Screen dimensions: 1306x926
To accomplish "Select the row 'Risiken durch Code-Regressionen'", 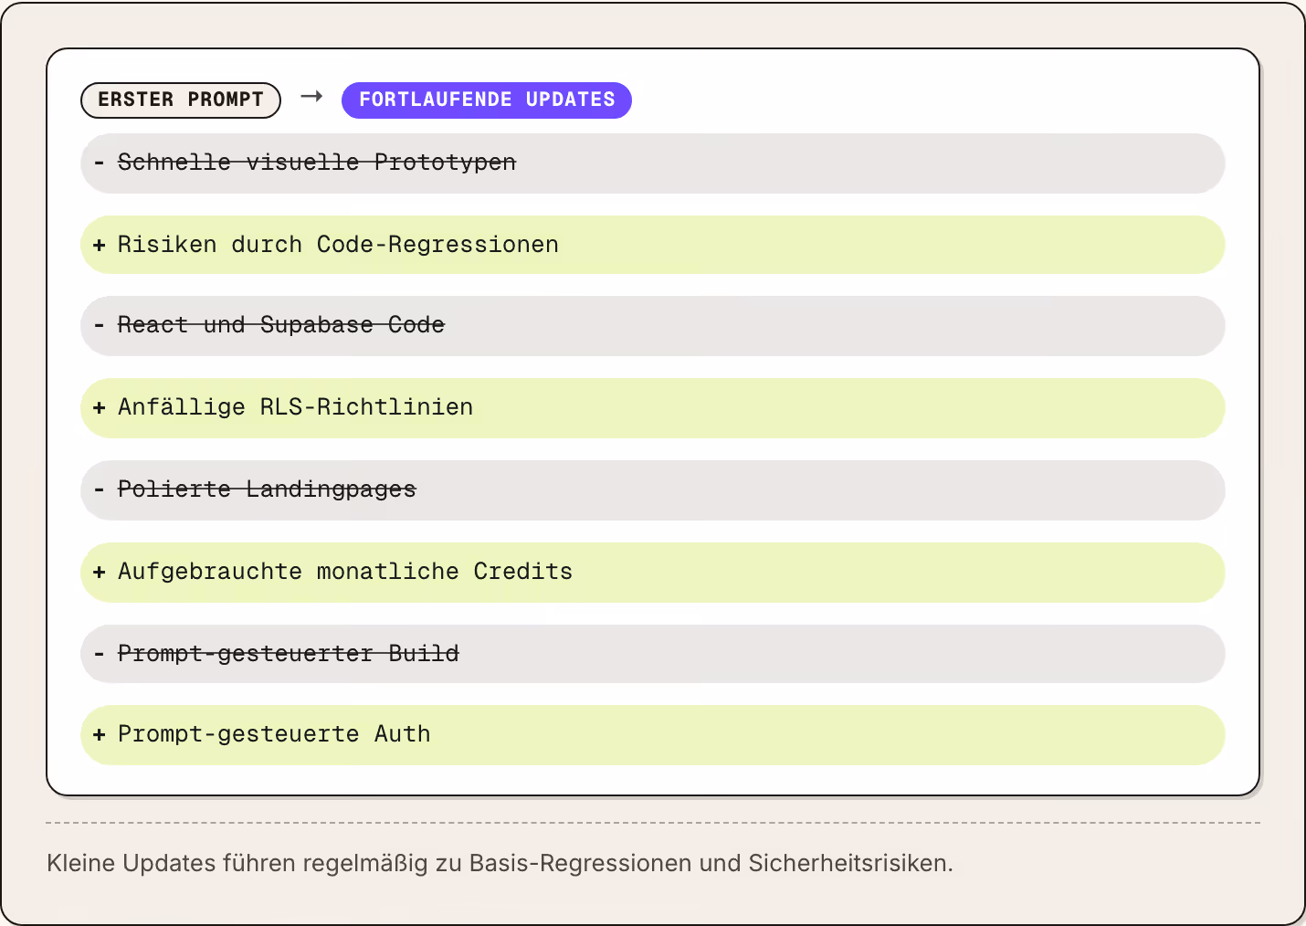I will [x=653, y=245].
